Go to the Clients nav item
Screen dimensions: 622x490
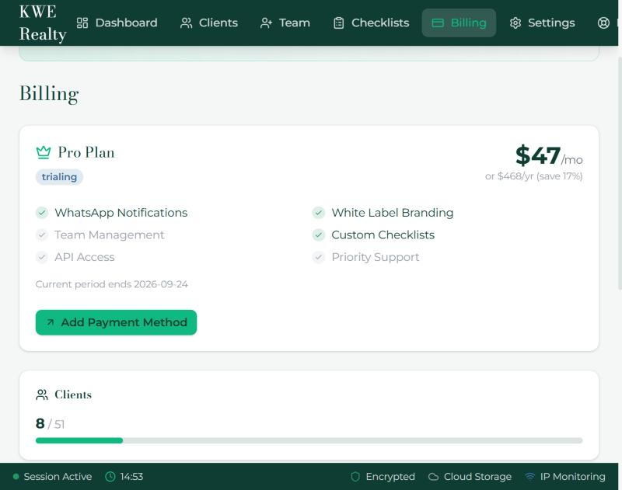(208, 23)
